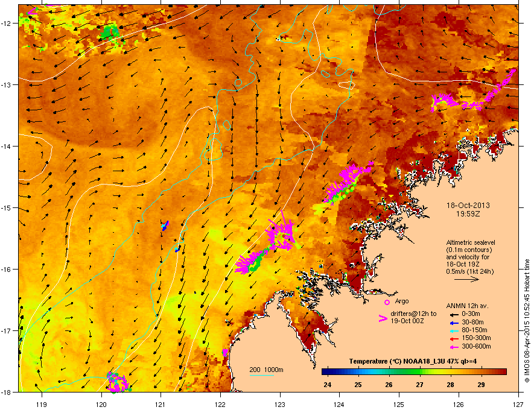Click the colorbar tick label 25
Screen dimensions: 531x410
coord(358,385)
